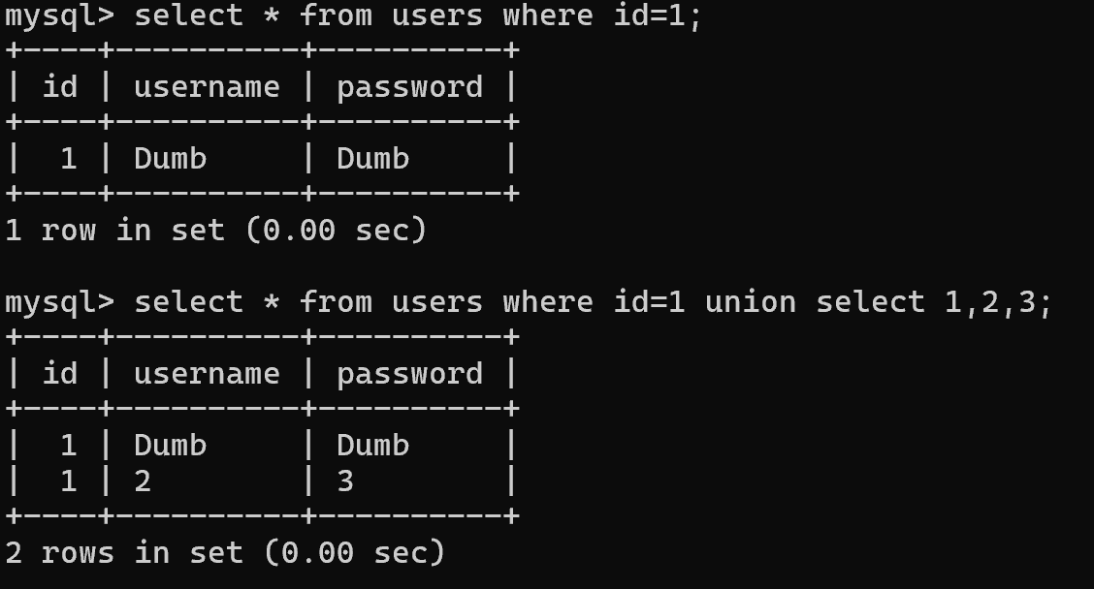Screen dimensions: 1094x589
Task: Click the second mysql> prompt line
Action: (x=529, y=303)
